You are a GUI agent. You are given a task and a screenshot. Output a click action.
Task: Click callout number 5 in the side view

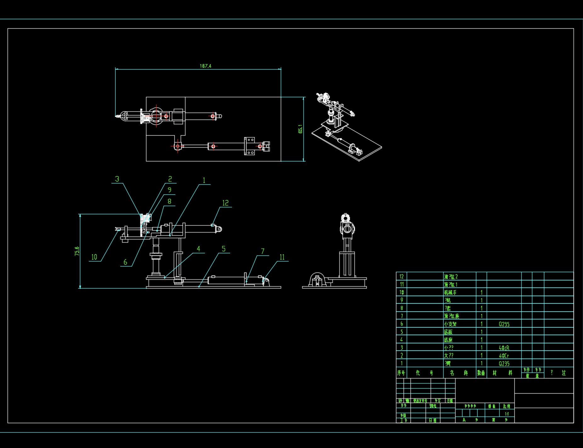coord(224,249)
